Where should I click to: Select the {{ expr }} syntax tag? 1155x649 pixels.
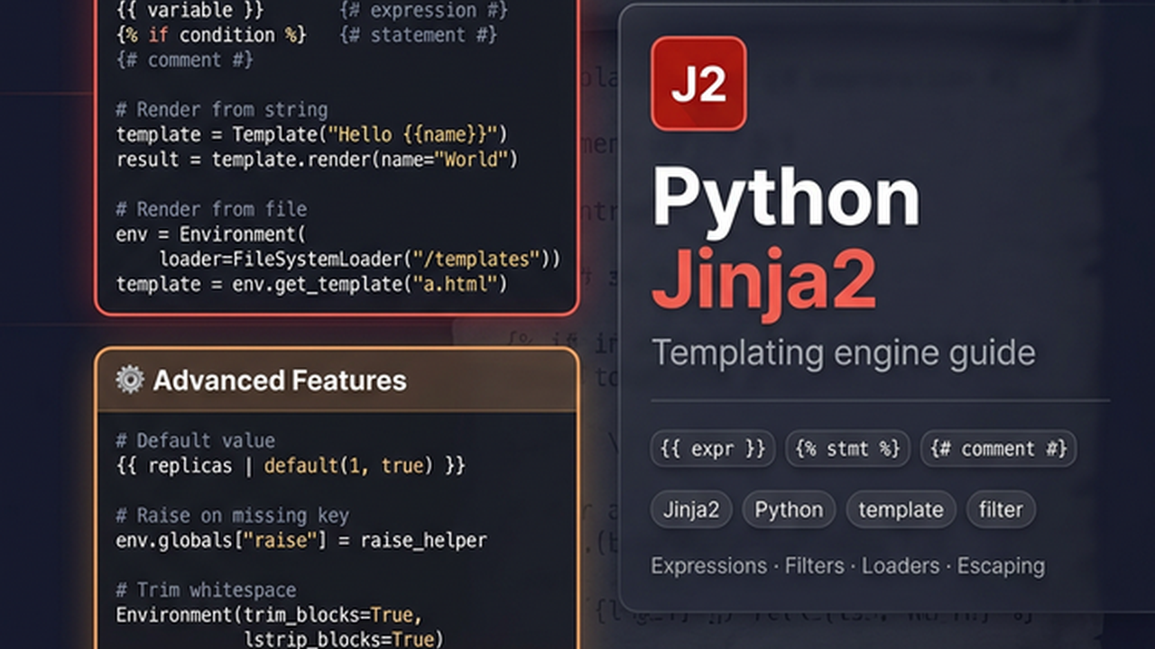[x=712, y=448]
